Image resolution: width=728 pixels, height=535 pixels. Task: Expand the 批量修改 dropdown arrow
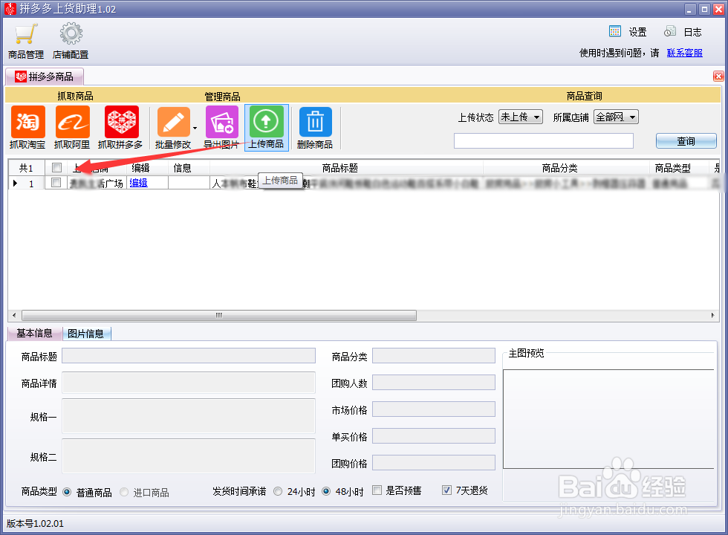tap(195, 128)
